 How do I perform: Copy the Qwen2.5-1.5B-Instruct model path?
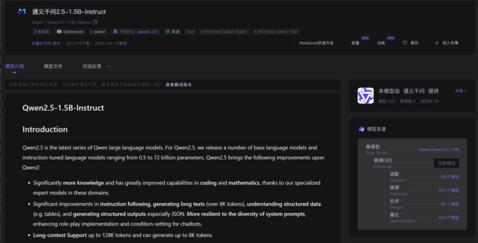95,22
